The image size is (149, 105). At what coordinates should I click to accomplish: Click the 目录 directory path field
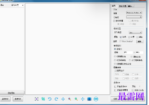126,41
